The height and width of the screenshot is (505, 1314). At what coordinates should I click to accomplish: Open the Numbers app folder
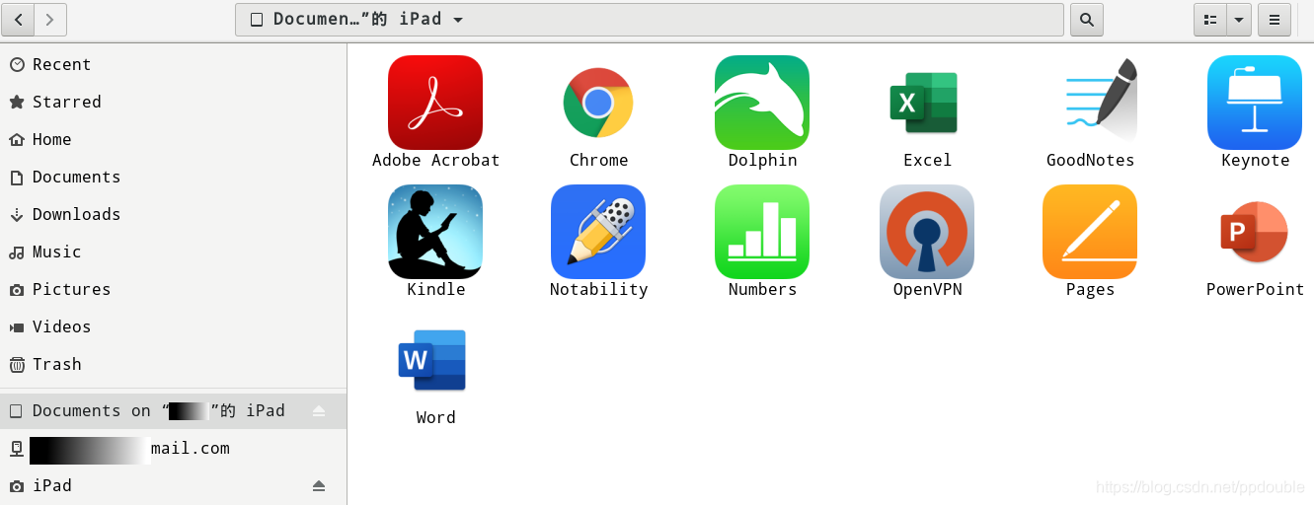tap(762, 232)
